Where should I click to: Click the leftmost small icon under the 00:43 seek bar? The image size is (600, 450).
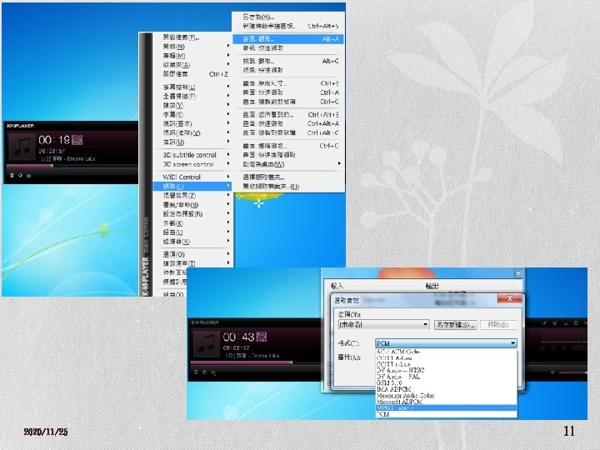pyautogui.click(x=196, y=372)
